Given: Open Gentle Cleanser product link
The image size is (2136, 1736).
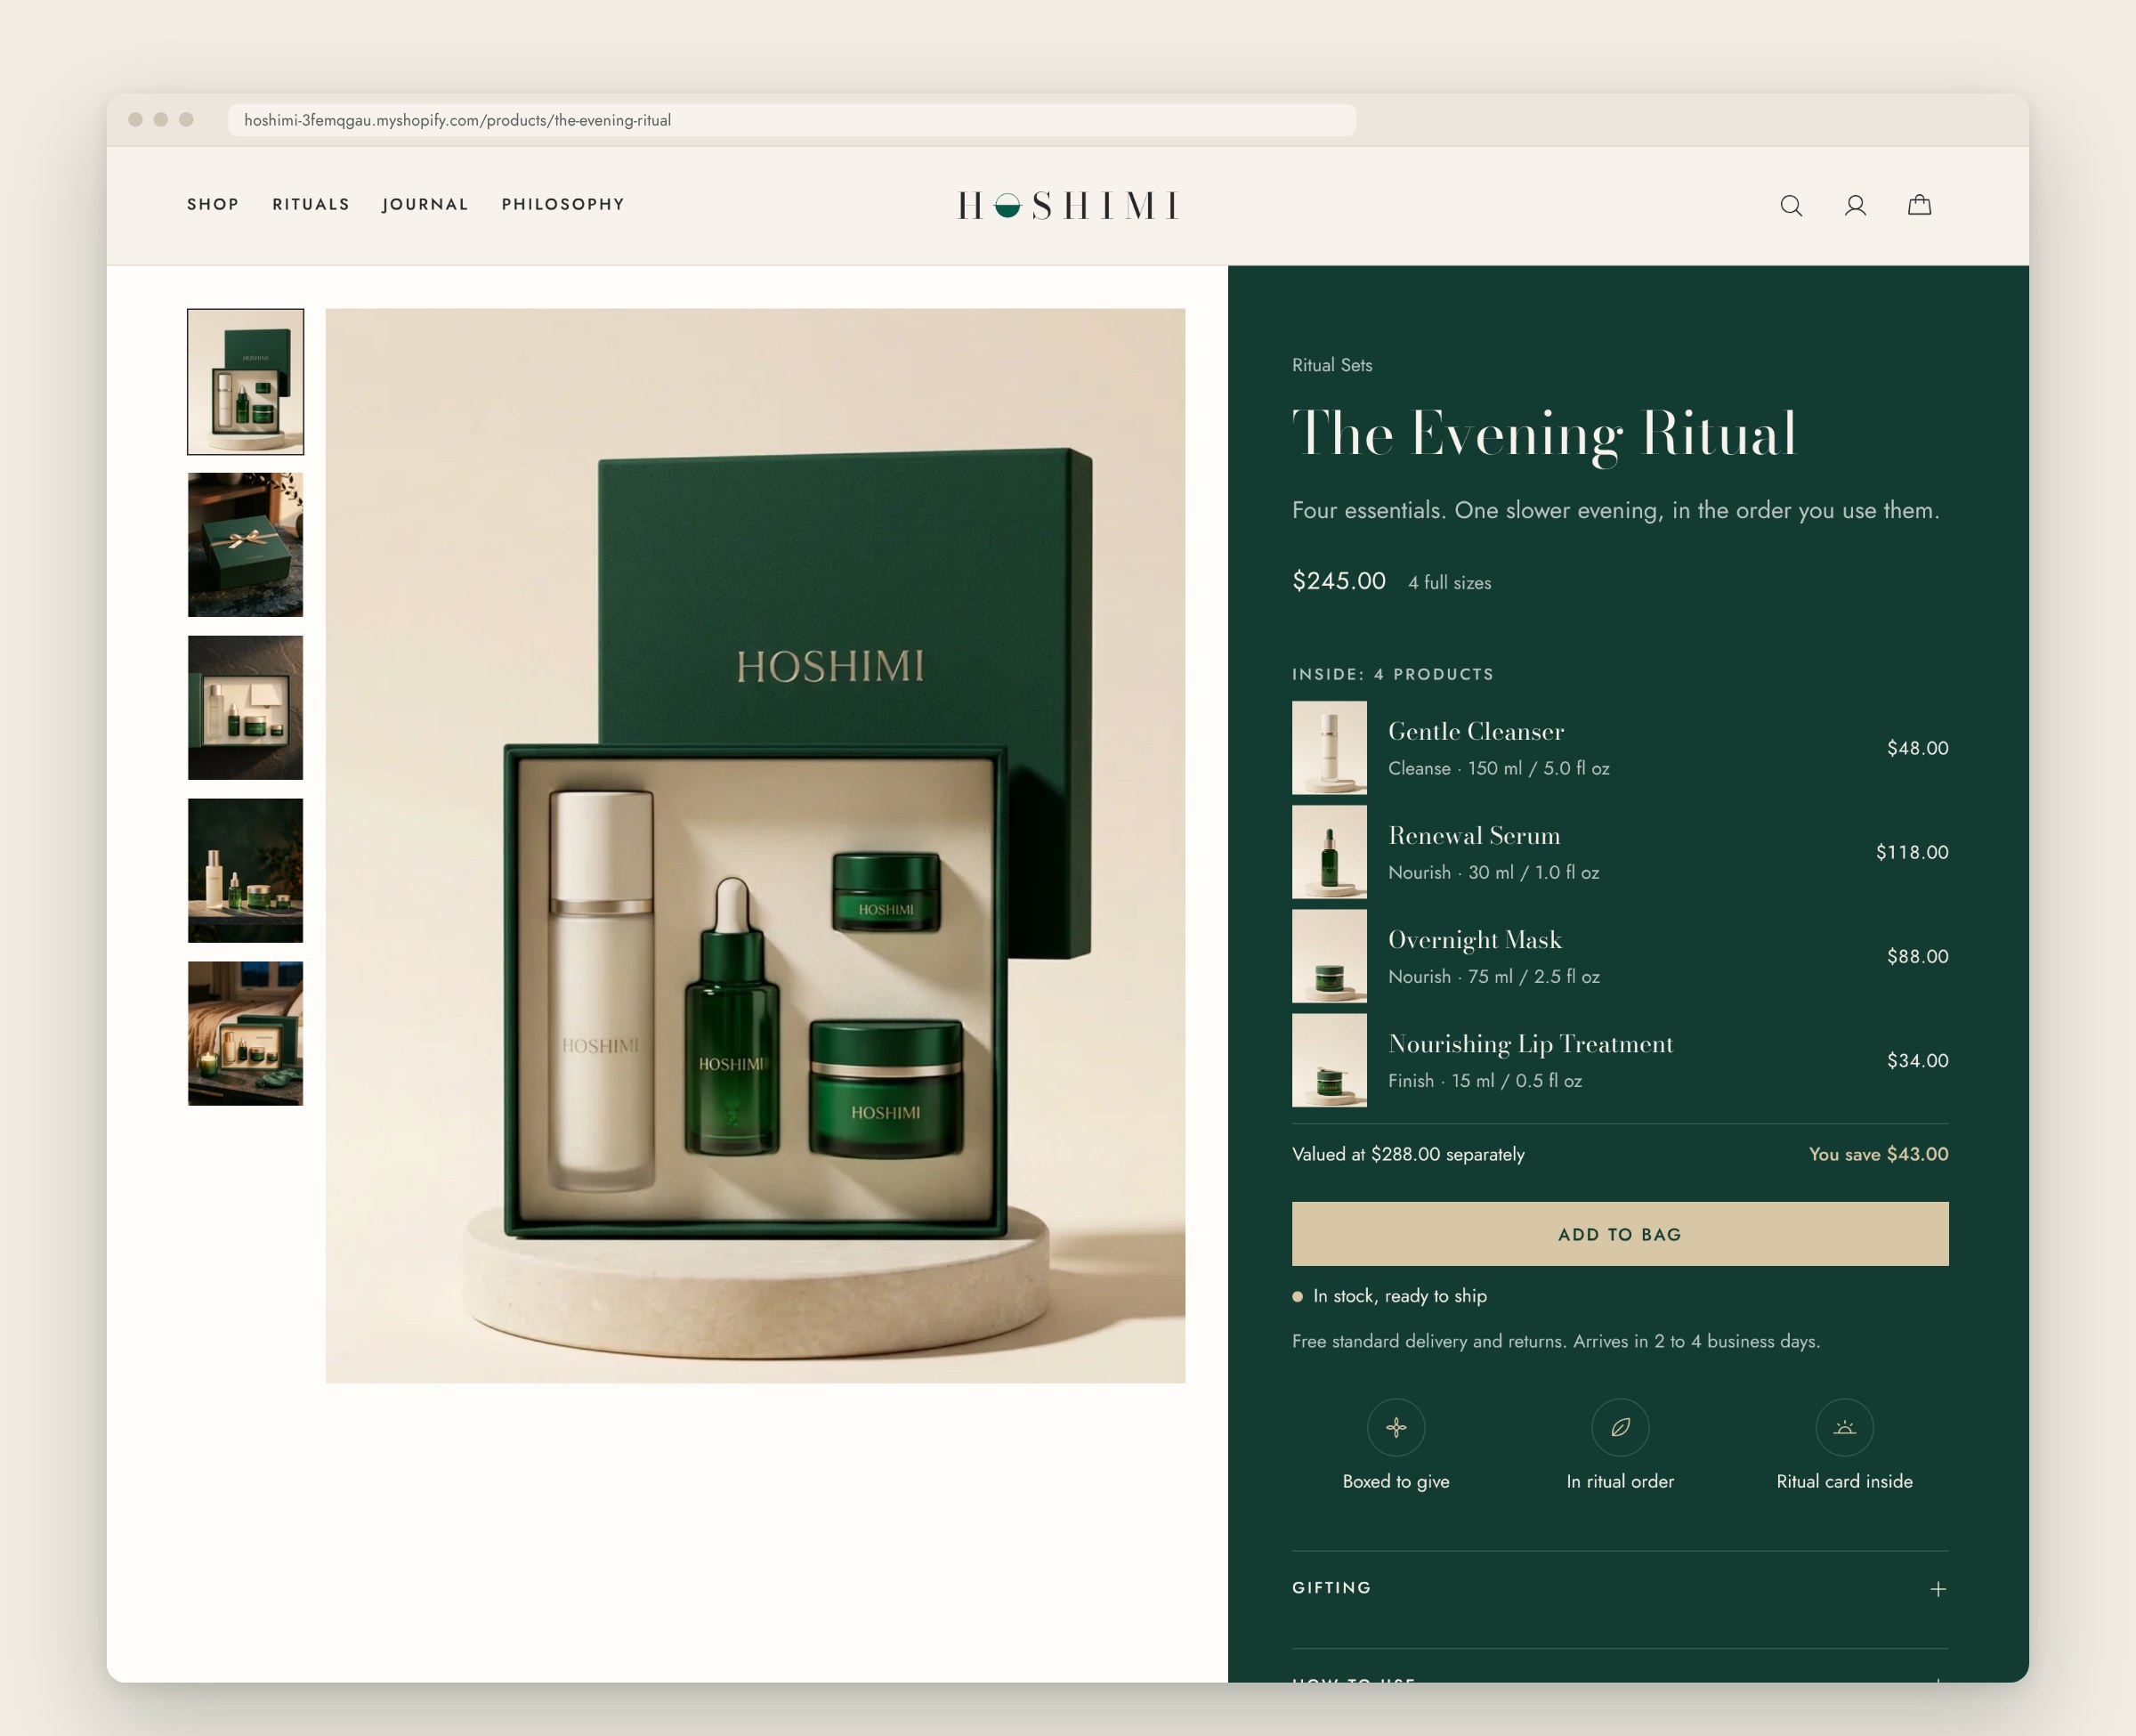Looking at the screenshot, I should click(1476, 731).
